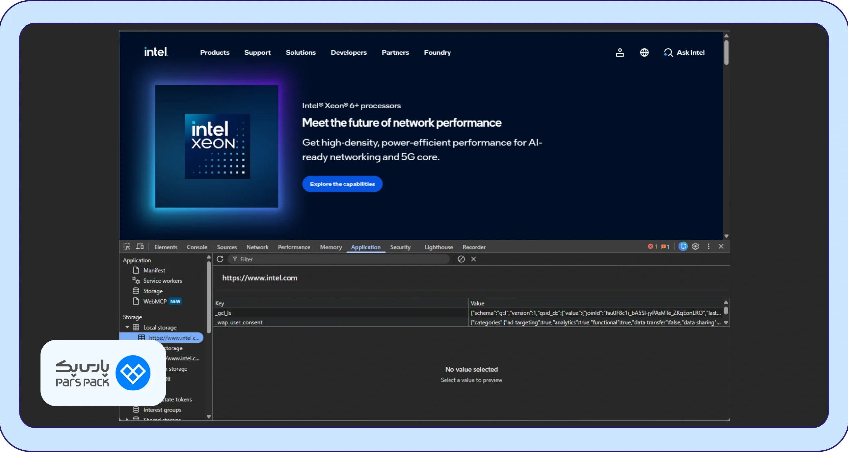Collapse the Local storage tree node
Image resolution: width=848 pixels, height=452 pixels.
pos(127,327)
